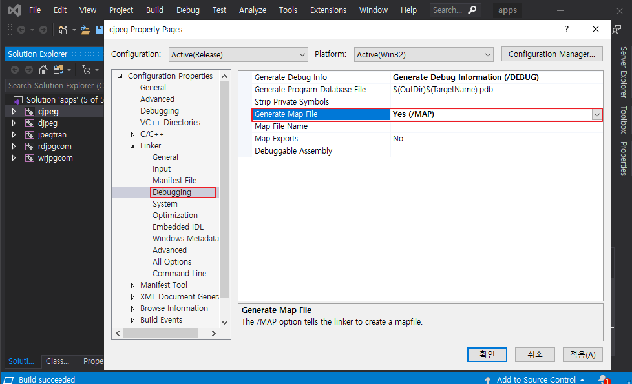632x384 pixels.
Task: Click the Build succeeded status icon
Action: click(x=8, y=379)
